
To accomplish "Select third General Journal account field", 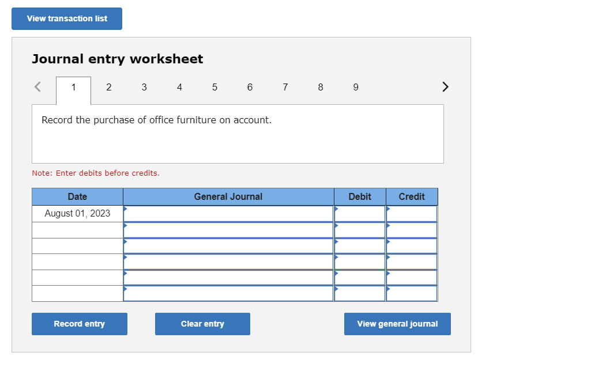I will [228, 246].
